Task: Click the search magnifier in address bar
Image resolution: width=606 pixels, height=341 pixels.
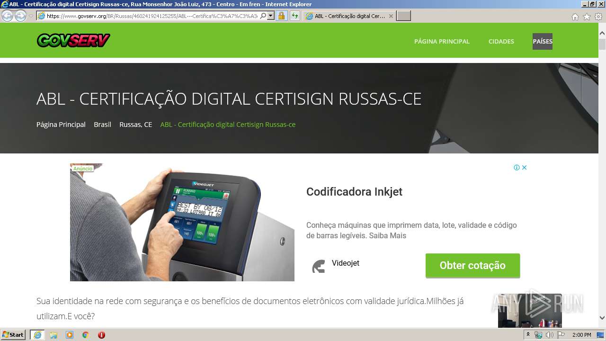Action: [x=263, y=16]
